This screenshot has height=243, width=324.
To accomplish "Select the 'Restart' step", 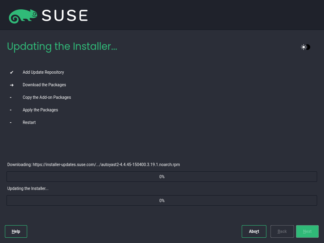I will (29, 122).
